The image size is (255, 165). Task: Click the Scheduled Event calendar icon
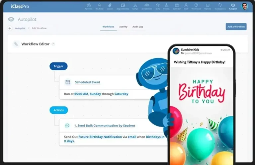pyautogui.click(x=68, y=82)
